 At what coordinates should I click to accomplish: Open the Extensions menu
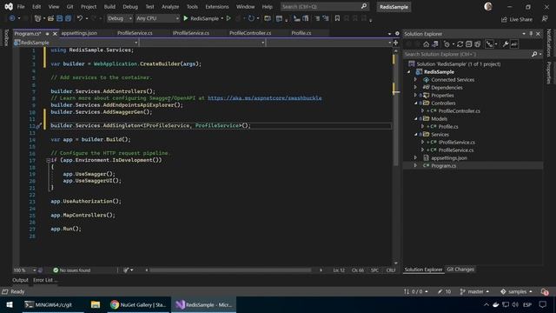pos(217,7)
